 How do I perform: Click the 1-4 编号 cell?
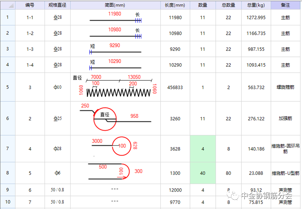pos(30,65)
